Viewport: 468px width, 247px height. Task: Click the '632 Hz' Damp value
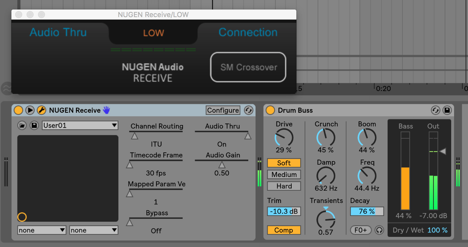pyautogui.click(x=326, y=188)
